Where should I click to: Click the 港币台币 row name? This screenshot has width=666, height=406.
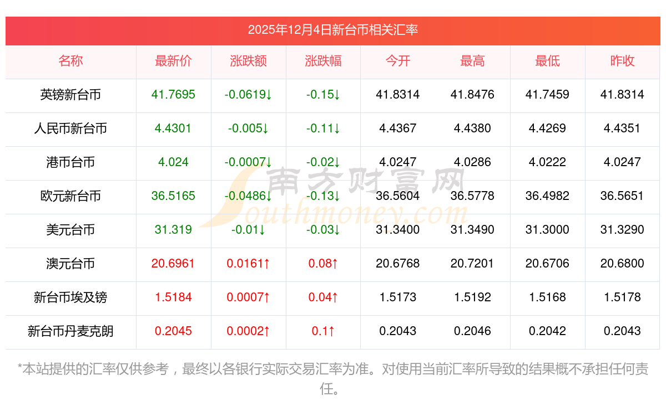(x=70, y=162)
